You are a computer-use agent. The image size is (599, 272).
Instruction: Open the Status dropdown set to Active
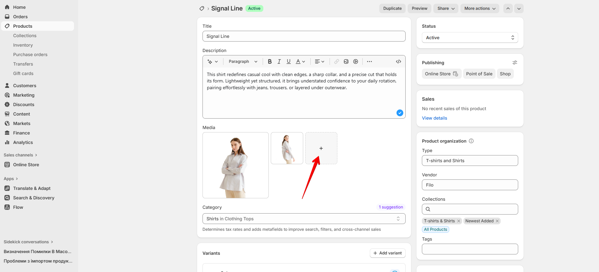tap(470, 38)
